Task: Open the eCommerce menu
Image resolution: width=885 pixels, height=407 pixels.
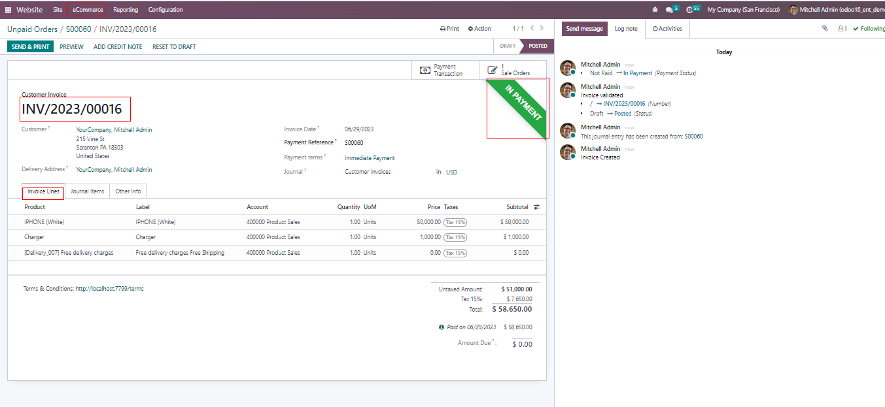Action: [88, 10]
